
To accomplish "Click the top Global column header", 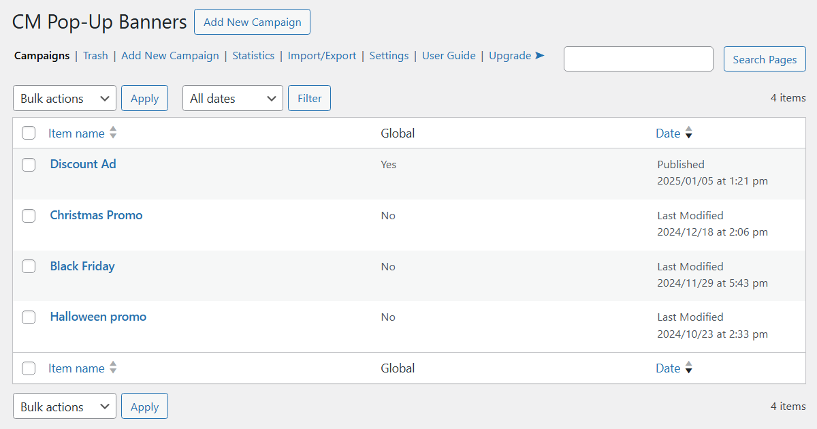I will tap(398, 133).
